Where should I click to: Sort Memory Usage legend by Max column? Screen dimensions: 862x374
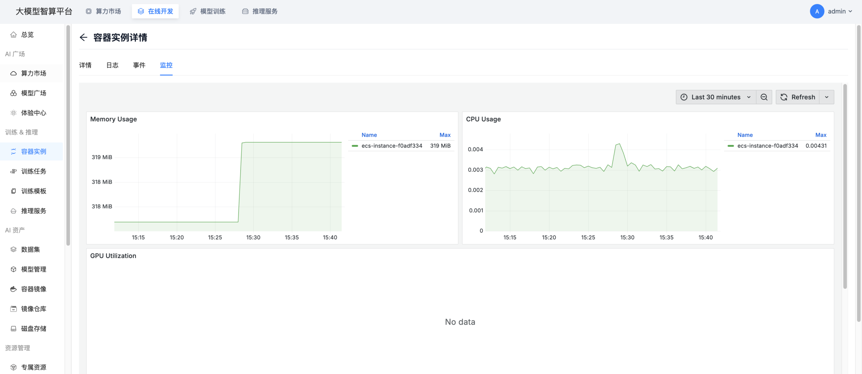(444, 135)
